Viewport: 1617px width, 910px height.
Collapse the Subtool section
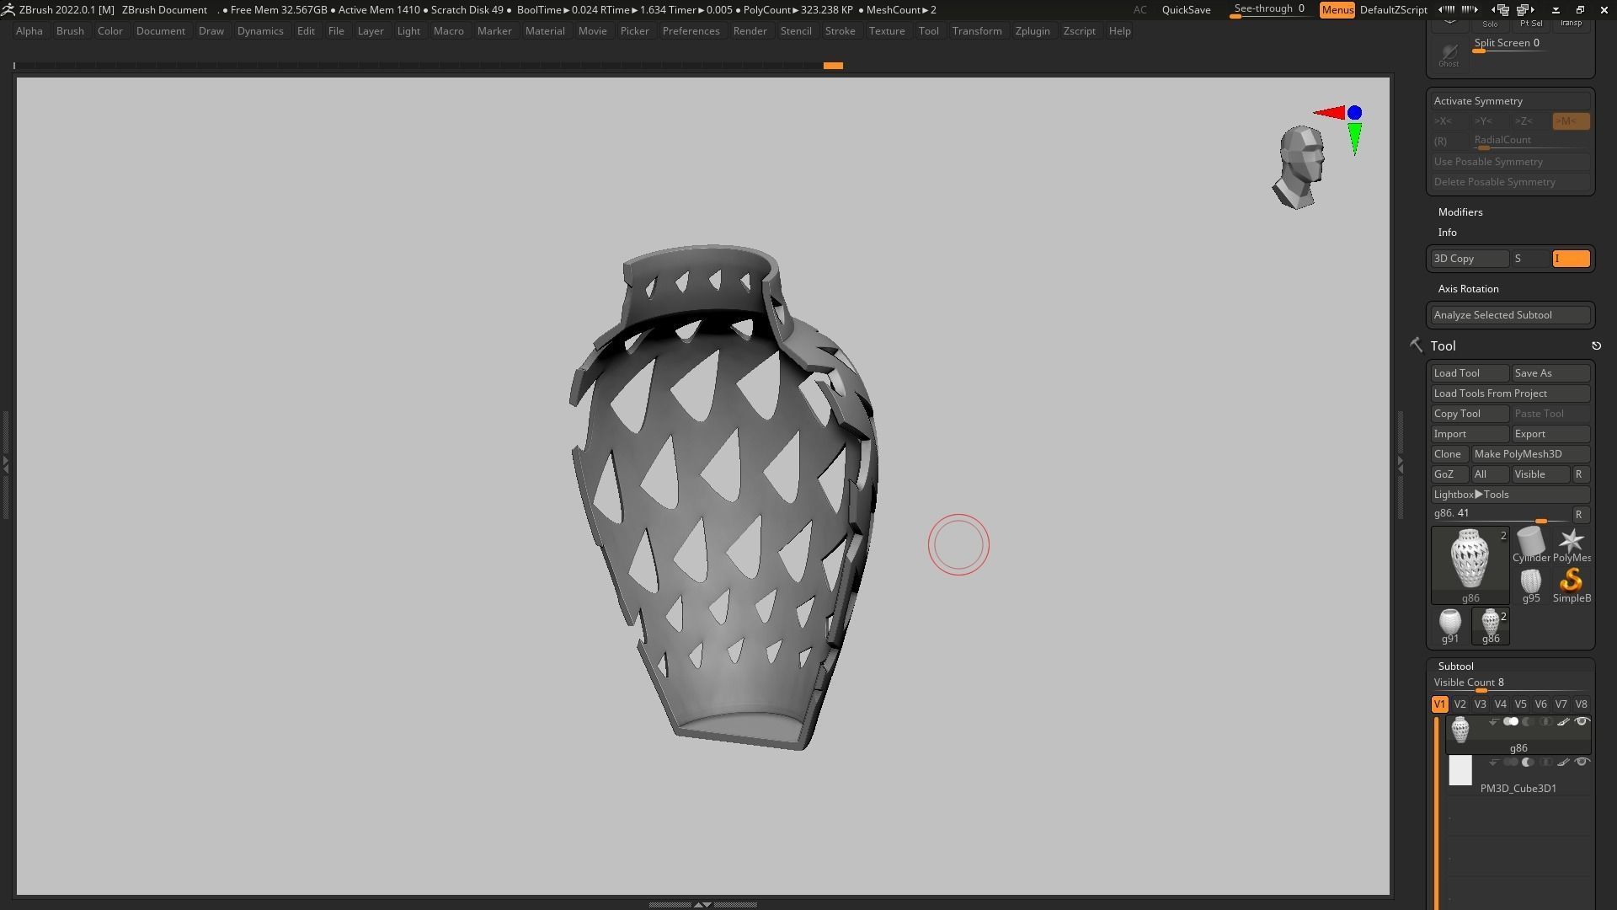[1455, 666]
